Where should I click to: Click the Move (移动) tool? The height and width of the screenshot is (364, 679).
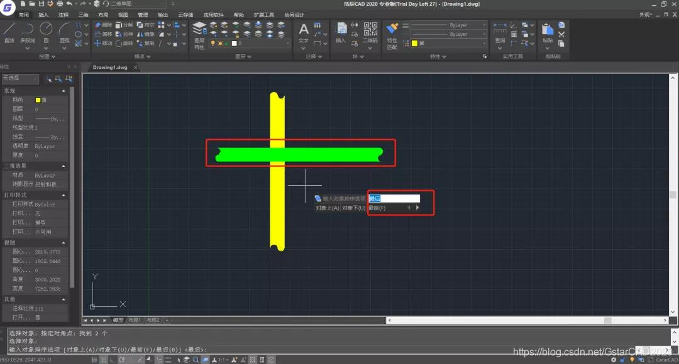point(103,43)
